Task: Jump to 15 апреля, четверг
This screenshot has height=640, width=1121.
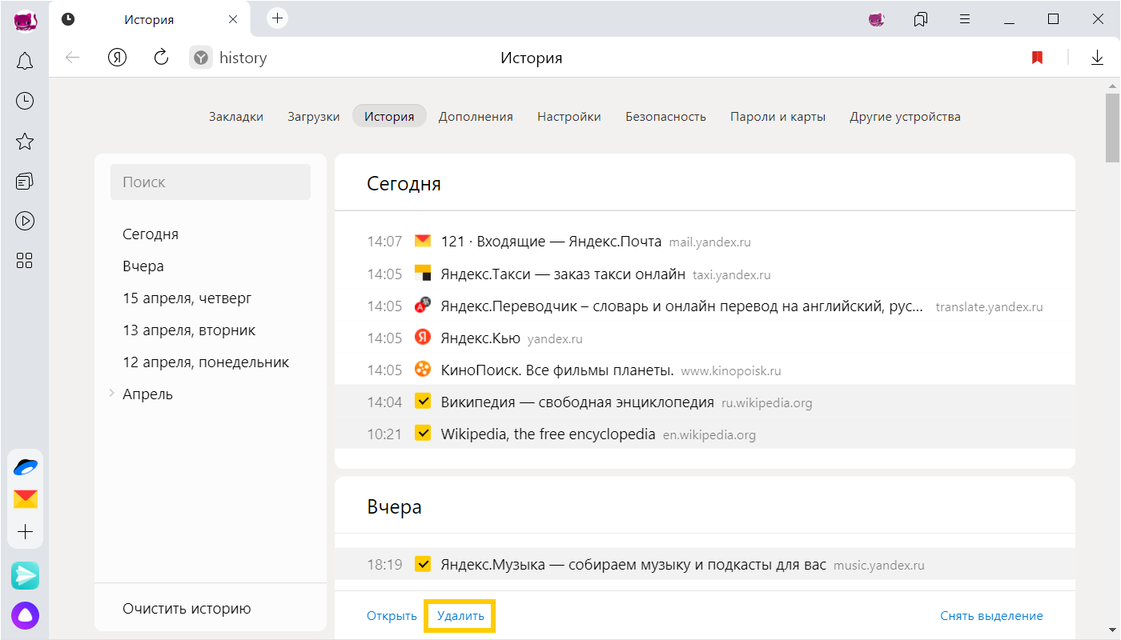Action: 187,298
